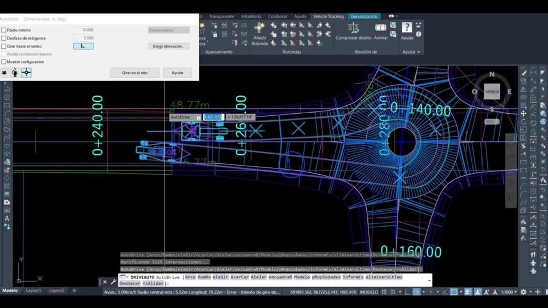Toggle object snap square icon in status bar
Image resolution: width=548 pixels, height=308 pixels.
tap(453, 292)
